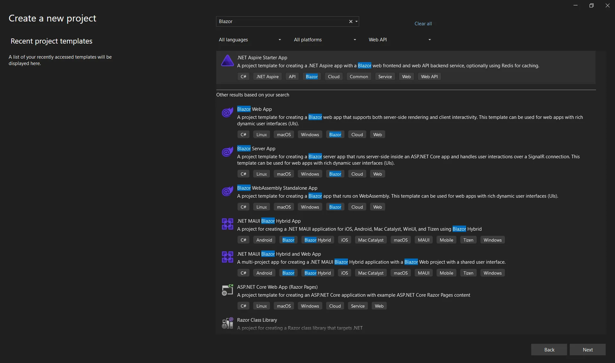Select the .NET Aspire Starter App title

[x=262, y=58]
